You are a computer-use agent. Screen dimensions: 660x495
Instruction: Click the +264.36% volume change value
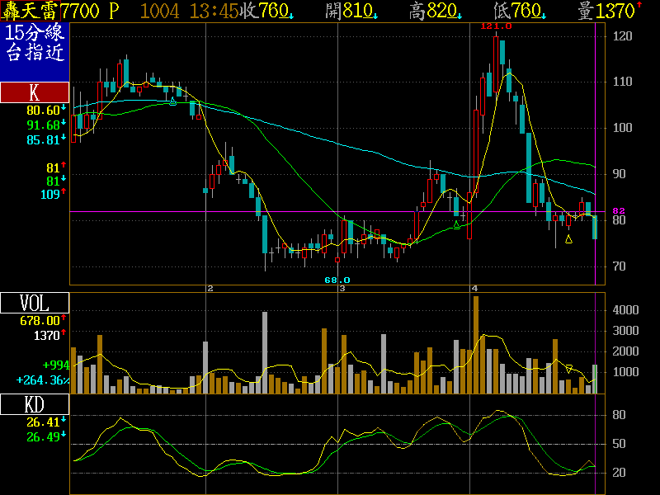click(x=42, y=380)
